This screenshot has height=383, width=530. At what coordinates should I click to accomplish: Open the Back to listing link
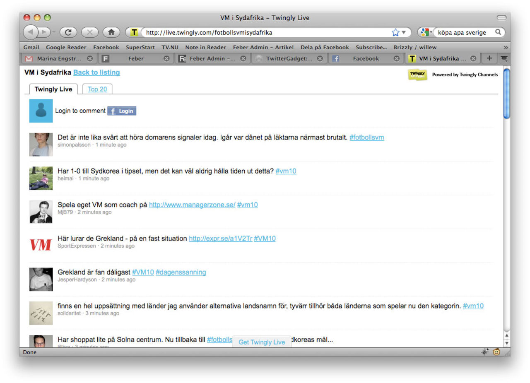pyautogui.click(x=96, y=72)
